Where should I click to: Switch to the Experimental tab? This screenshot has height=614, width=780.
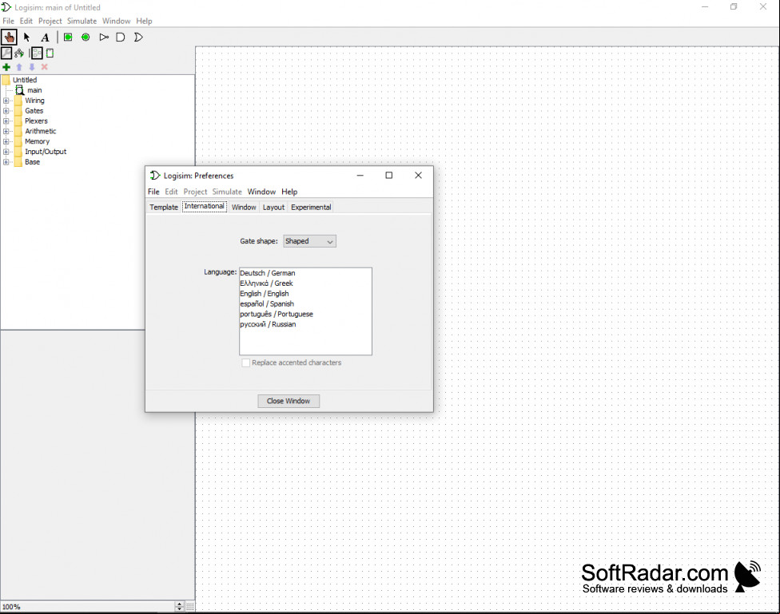(x=311, y=208)
